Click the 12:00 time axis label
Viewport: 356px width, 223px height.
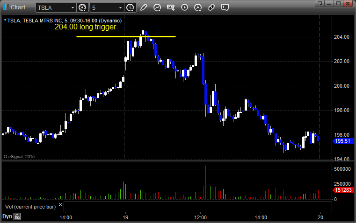tap(201, 217)
